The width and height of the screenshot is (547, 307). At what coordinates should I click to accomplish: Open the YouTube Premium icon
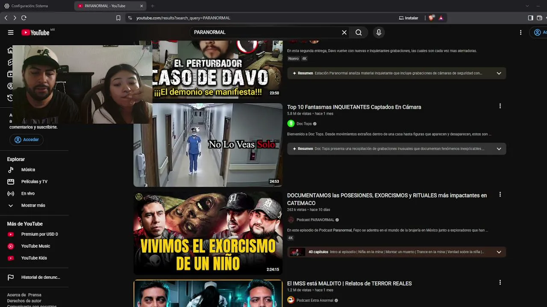point(11,234)
